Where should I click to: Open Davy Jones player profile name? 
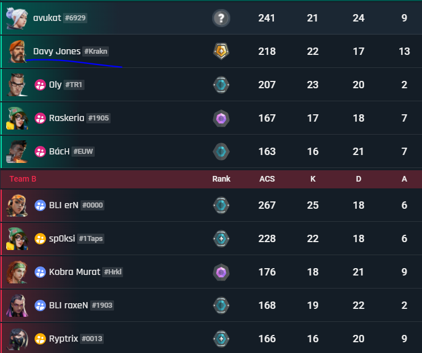coord(57,51)
